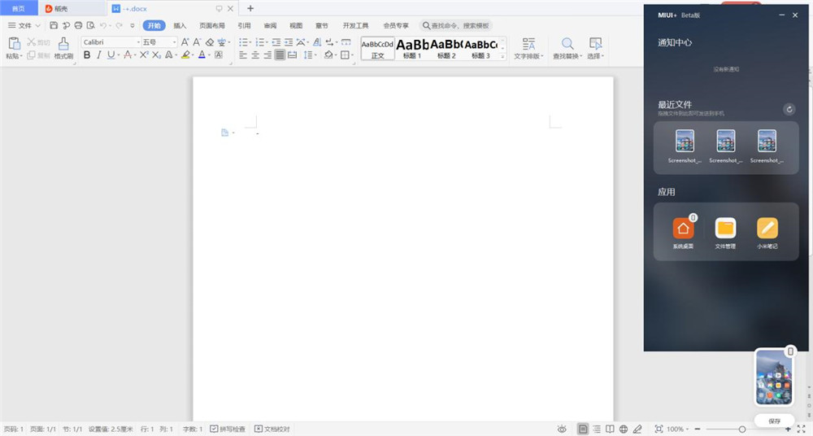Screen dimensions: 813x436
Task: Apply bold formatting with the B icon
Action: point(87,55)
